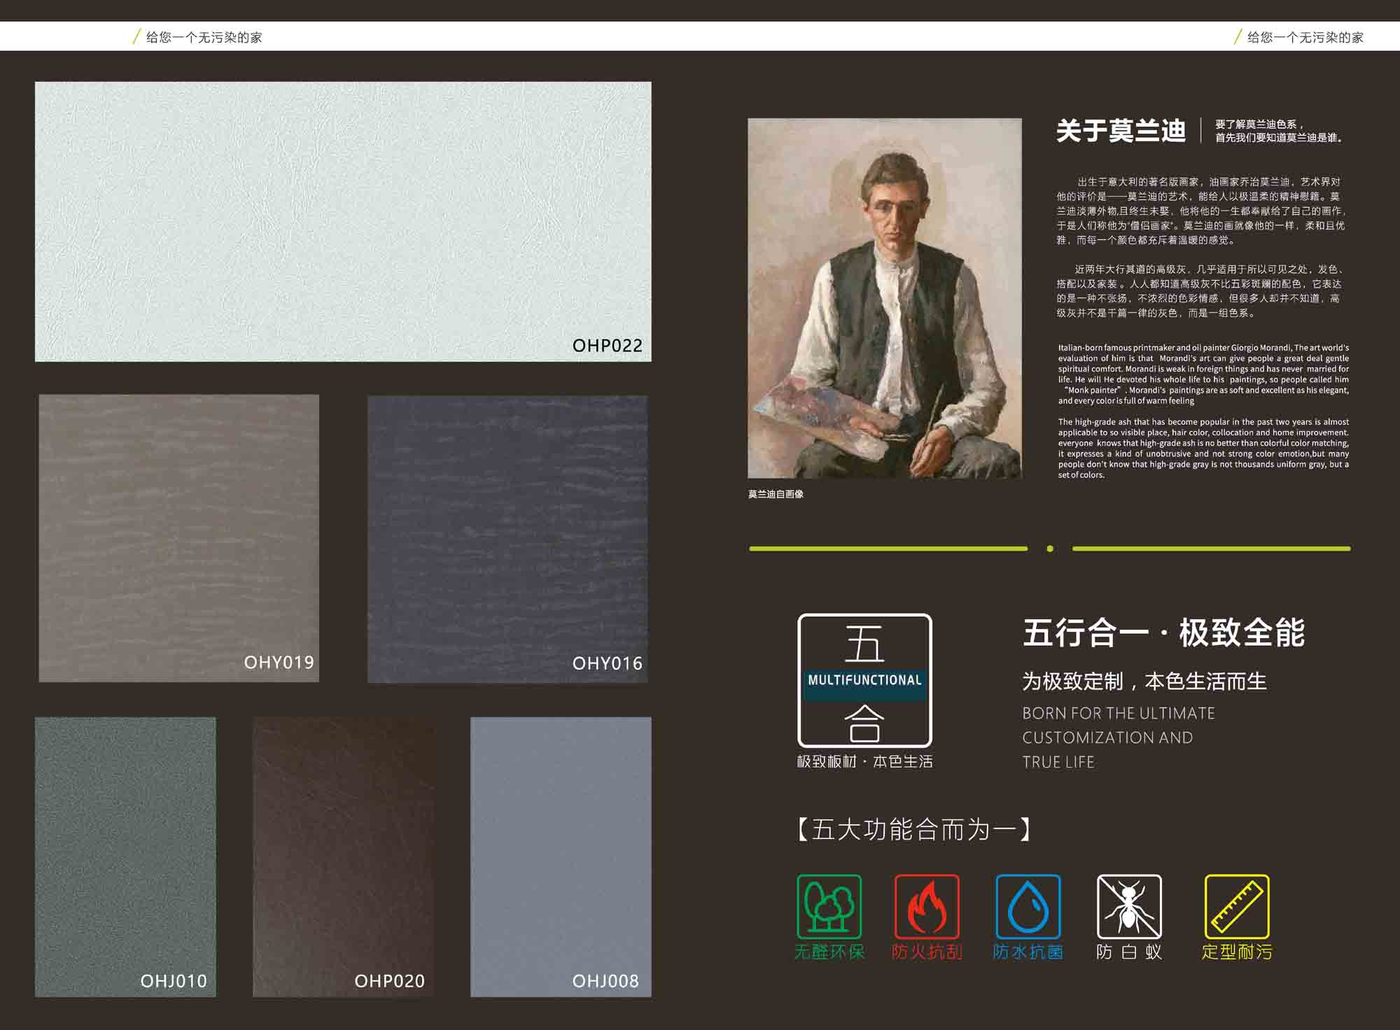Select the OHJ010 grey-green swatch

(x=125, y=856)
